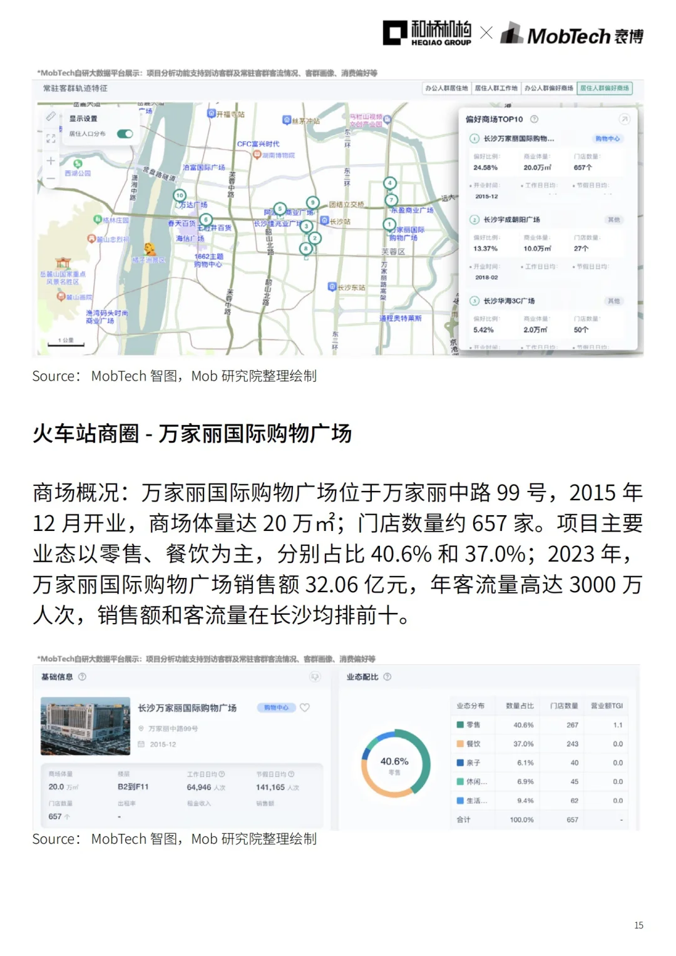Open the 长沙华海3C广场 list entry
676x956 pixels.
(x=509, y=301)
